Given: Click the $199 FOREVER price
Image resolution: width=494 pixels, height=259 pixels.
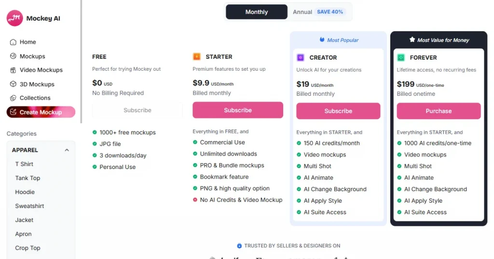Looking at the screenshot, I should pos(405,84).
